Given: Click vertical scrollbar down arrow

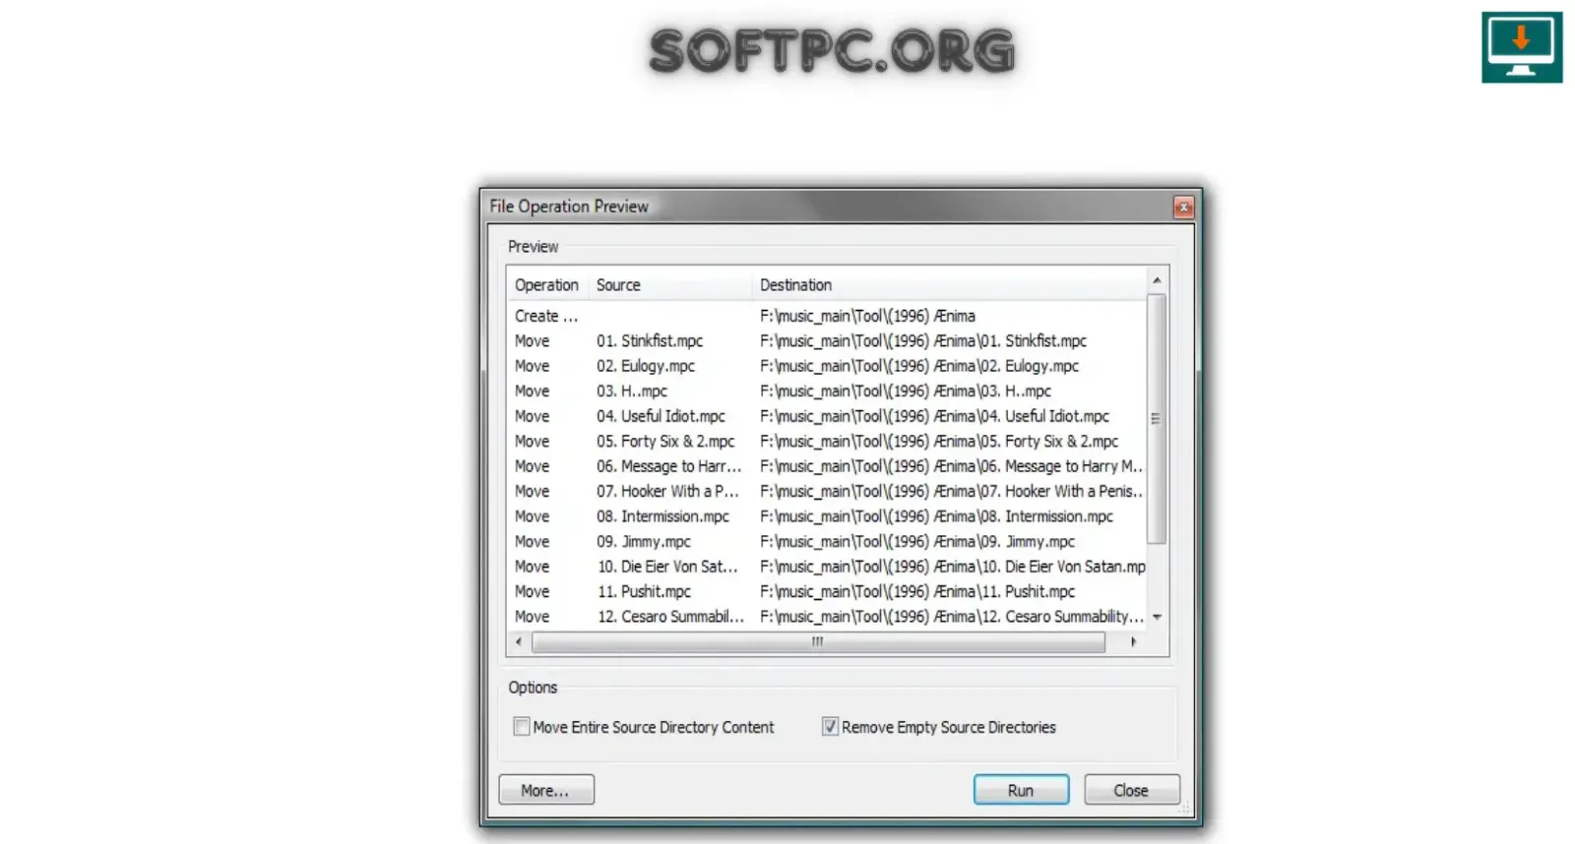Looking at the screenshot, I should [1158, 618].
